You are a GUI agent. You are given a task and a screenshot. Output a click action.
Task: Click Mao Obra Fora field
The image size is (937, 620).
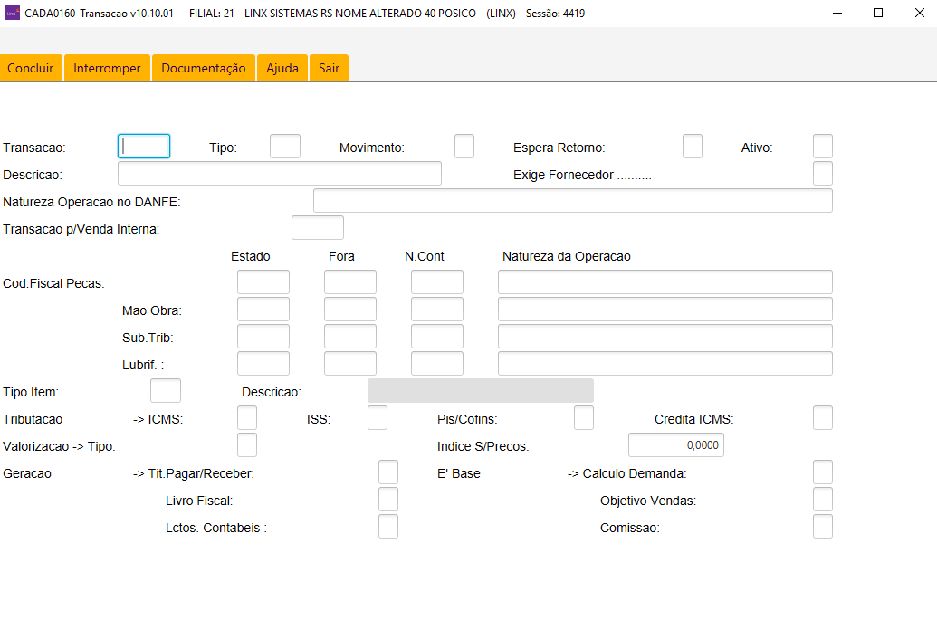350,310
